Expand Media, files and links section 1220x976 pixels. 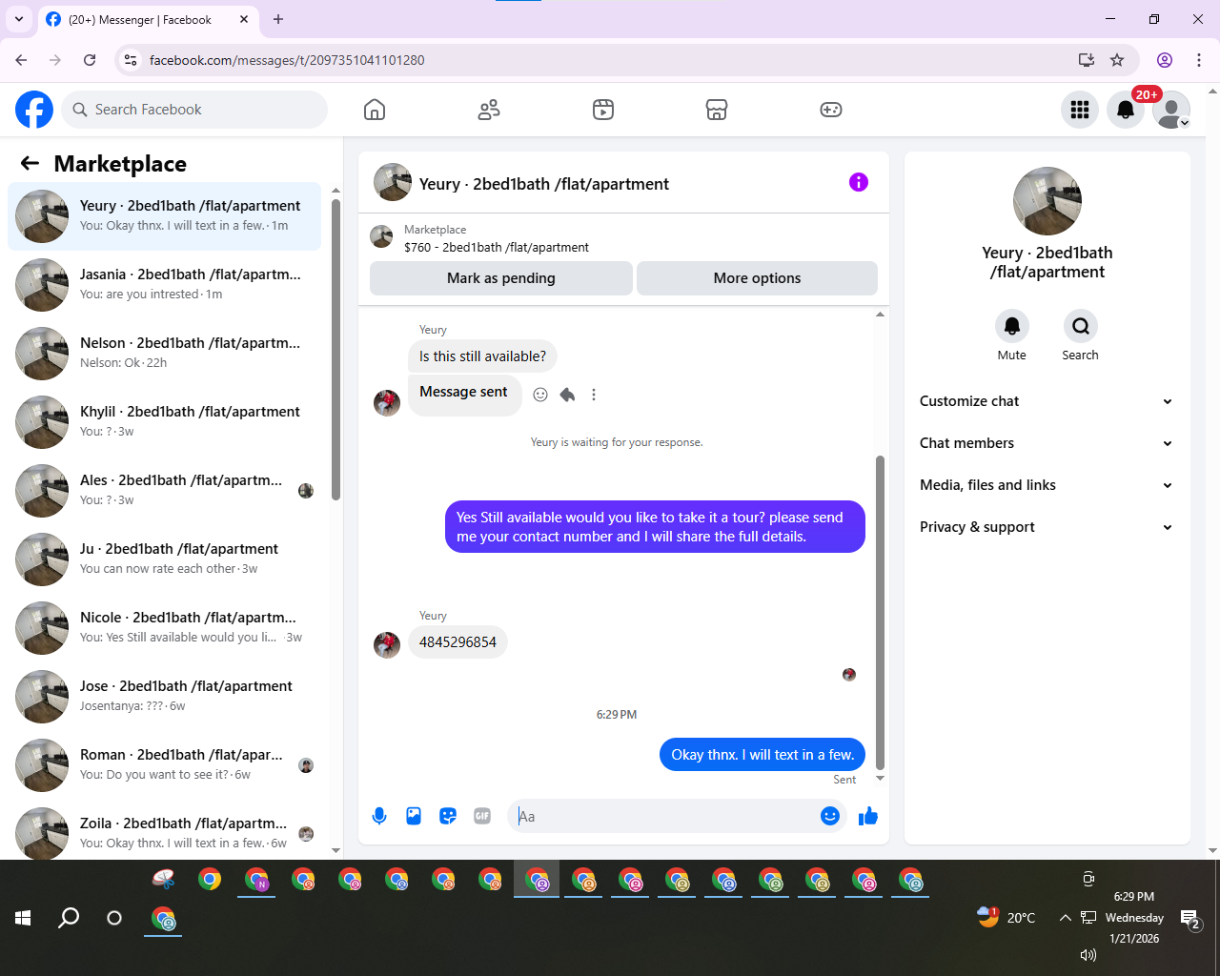pos(1047,485)
